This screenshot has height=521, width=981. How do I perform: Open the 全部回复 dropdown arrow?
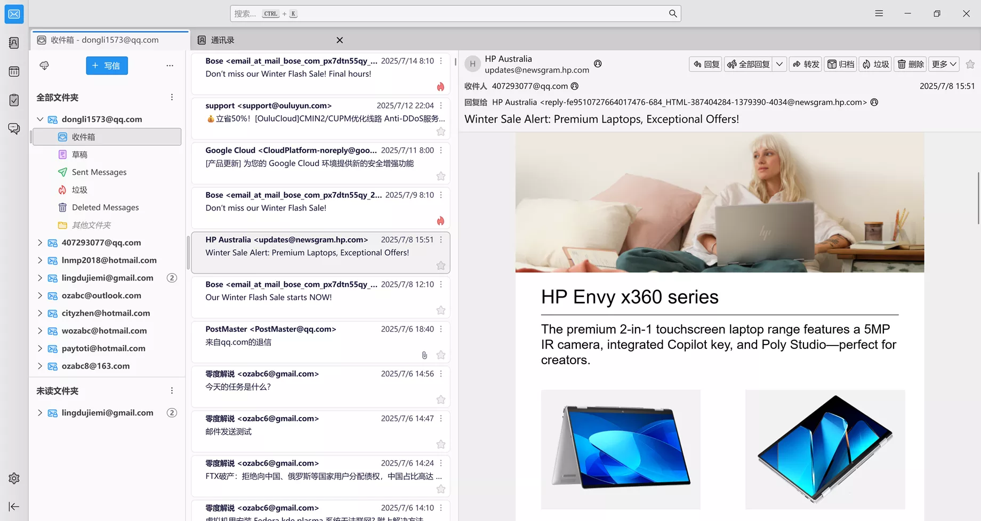(x=779, y=64)
